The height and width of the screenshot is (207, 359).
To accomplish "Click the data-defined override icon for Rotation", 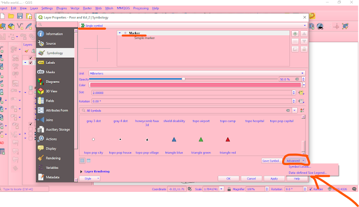I will 301,101.
